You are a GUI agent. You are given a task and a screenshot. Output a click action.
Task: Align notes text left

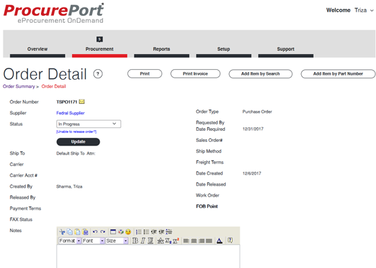(x=186, y=241)
